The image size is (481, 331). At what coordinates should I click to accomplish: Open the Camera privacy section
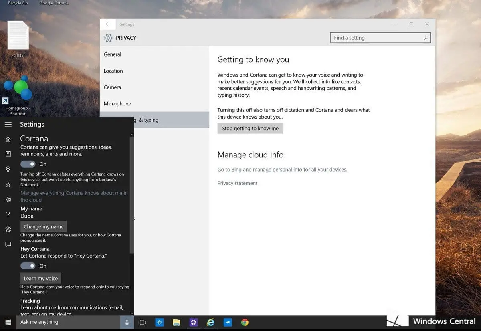tap(154, 87)
